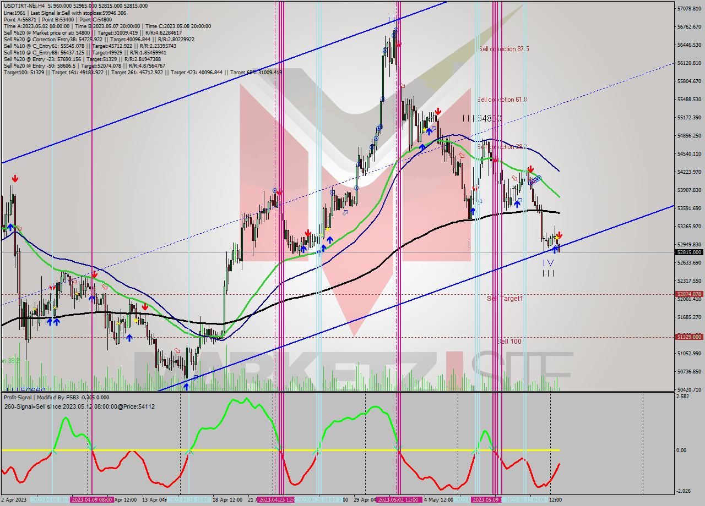
Task: Click the 'Sell correction 87.5' level label
Action: pyautogui.click(x=504, y=49)
